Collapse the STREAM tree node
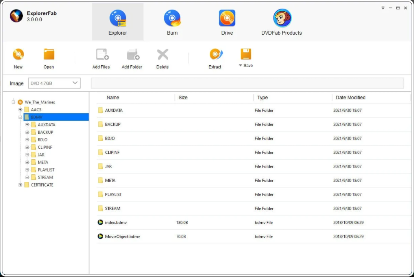This screenshot has width=414, height=277. [27, 177]
